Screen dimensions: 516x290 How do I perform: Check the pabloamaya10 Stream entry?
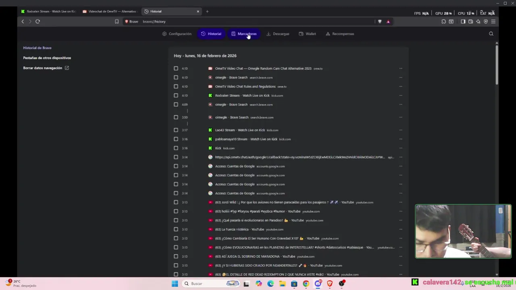pos(176,139)
